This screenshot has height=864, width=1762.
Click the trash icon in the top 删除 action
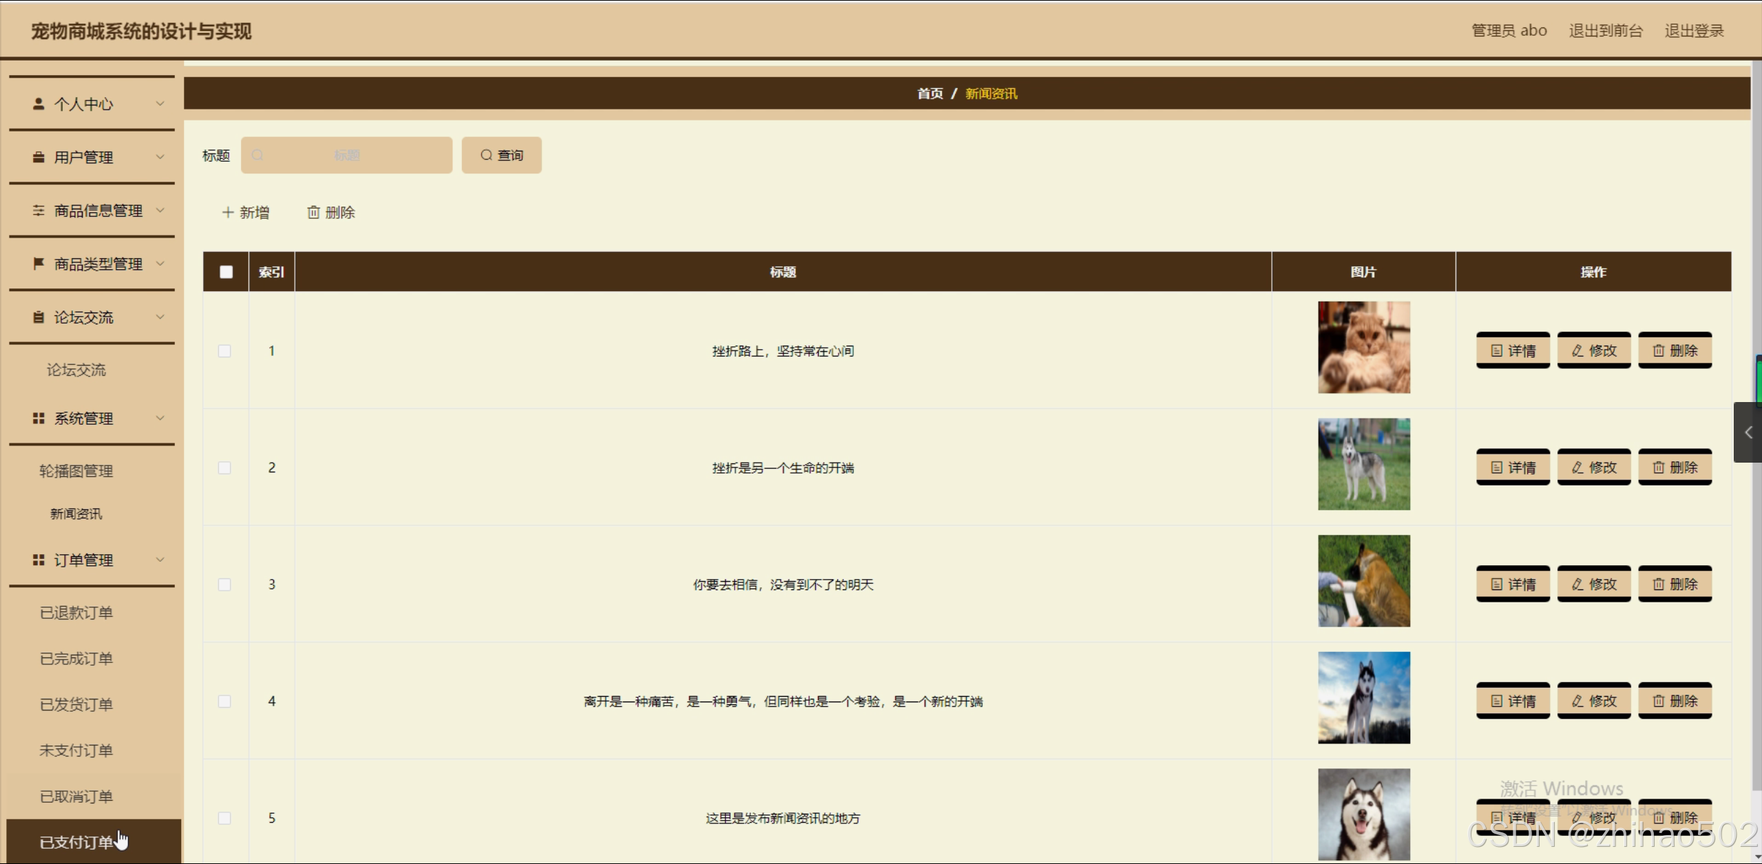[313, 213]
